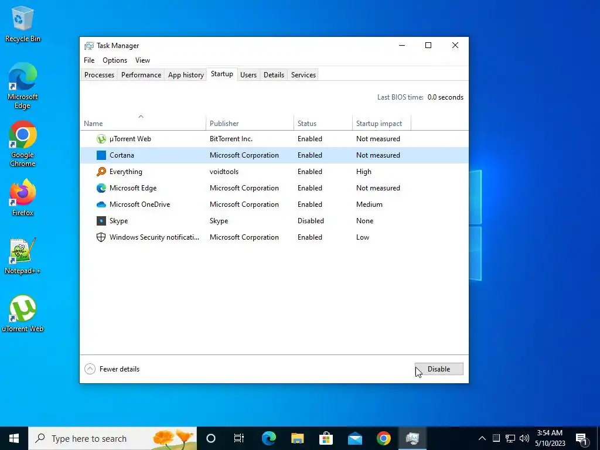600x450 pixels.
Task: Switch to the Processes tab
Action: (99, 75)
